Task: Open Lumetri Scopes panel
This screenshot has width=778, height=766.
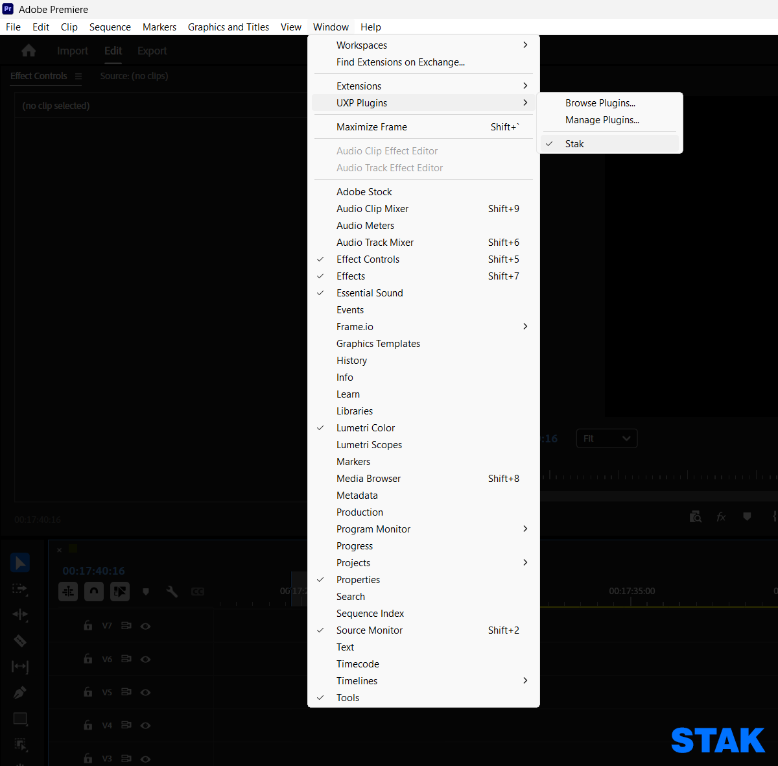Action: [423, 445]
